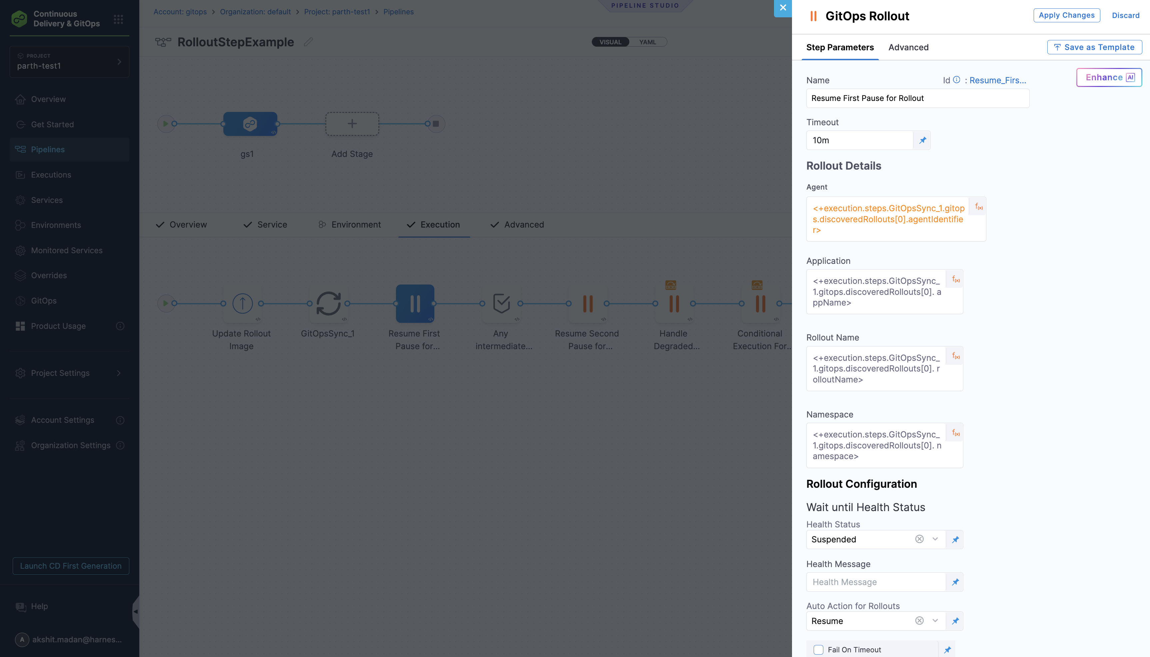Click the module switcher grid icon
Screen dimensions: 1150x657
118,19
